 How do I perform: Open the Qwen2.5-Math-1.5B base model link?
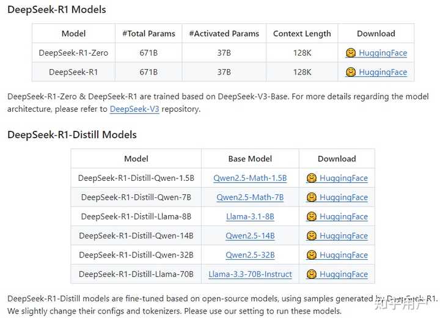pyautogui.click(x=250, y=178)
